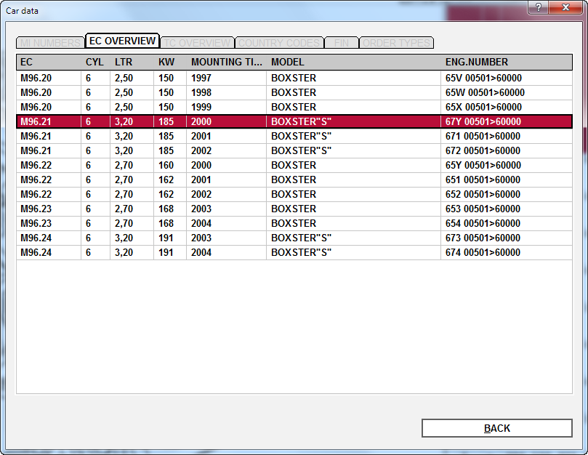588x455 pixels.
Task: Click the BACK button
Action: pyautogui.click(x=496, y=428)
